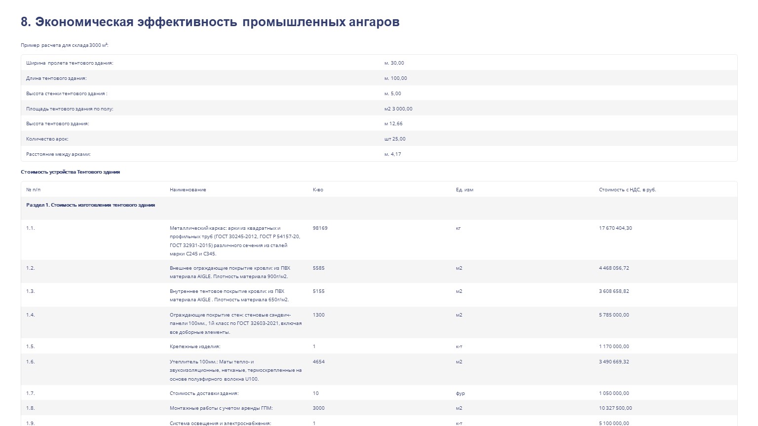Select the "Количество арок" row label
Image resolution: width=758 pixels, height=426 pixels.
47,139
